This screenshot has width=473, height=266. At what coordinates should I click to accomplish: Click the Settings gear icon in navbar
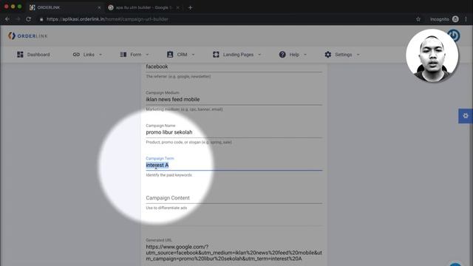[x=328, y=55]
